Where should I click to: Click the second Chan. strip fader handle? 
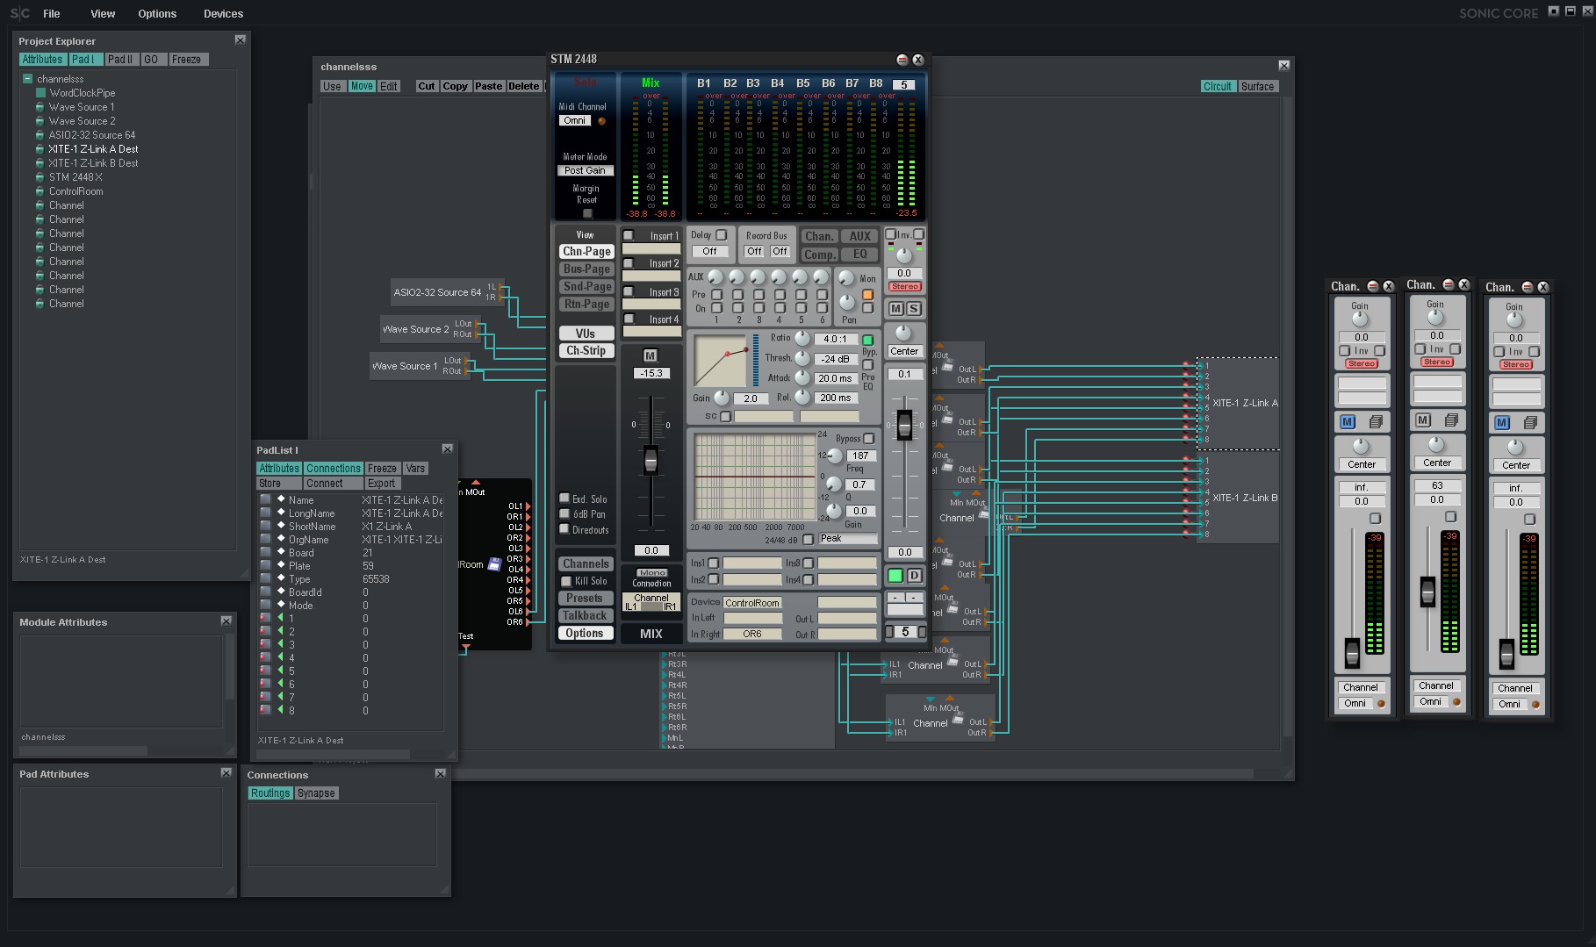(1427, 592)
